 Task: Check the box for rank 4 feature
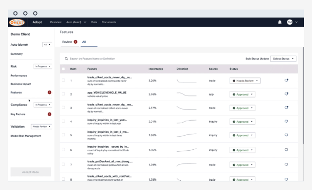63,121
